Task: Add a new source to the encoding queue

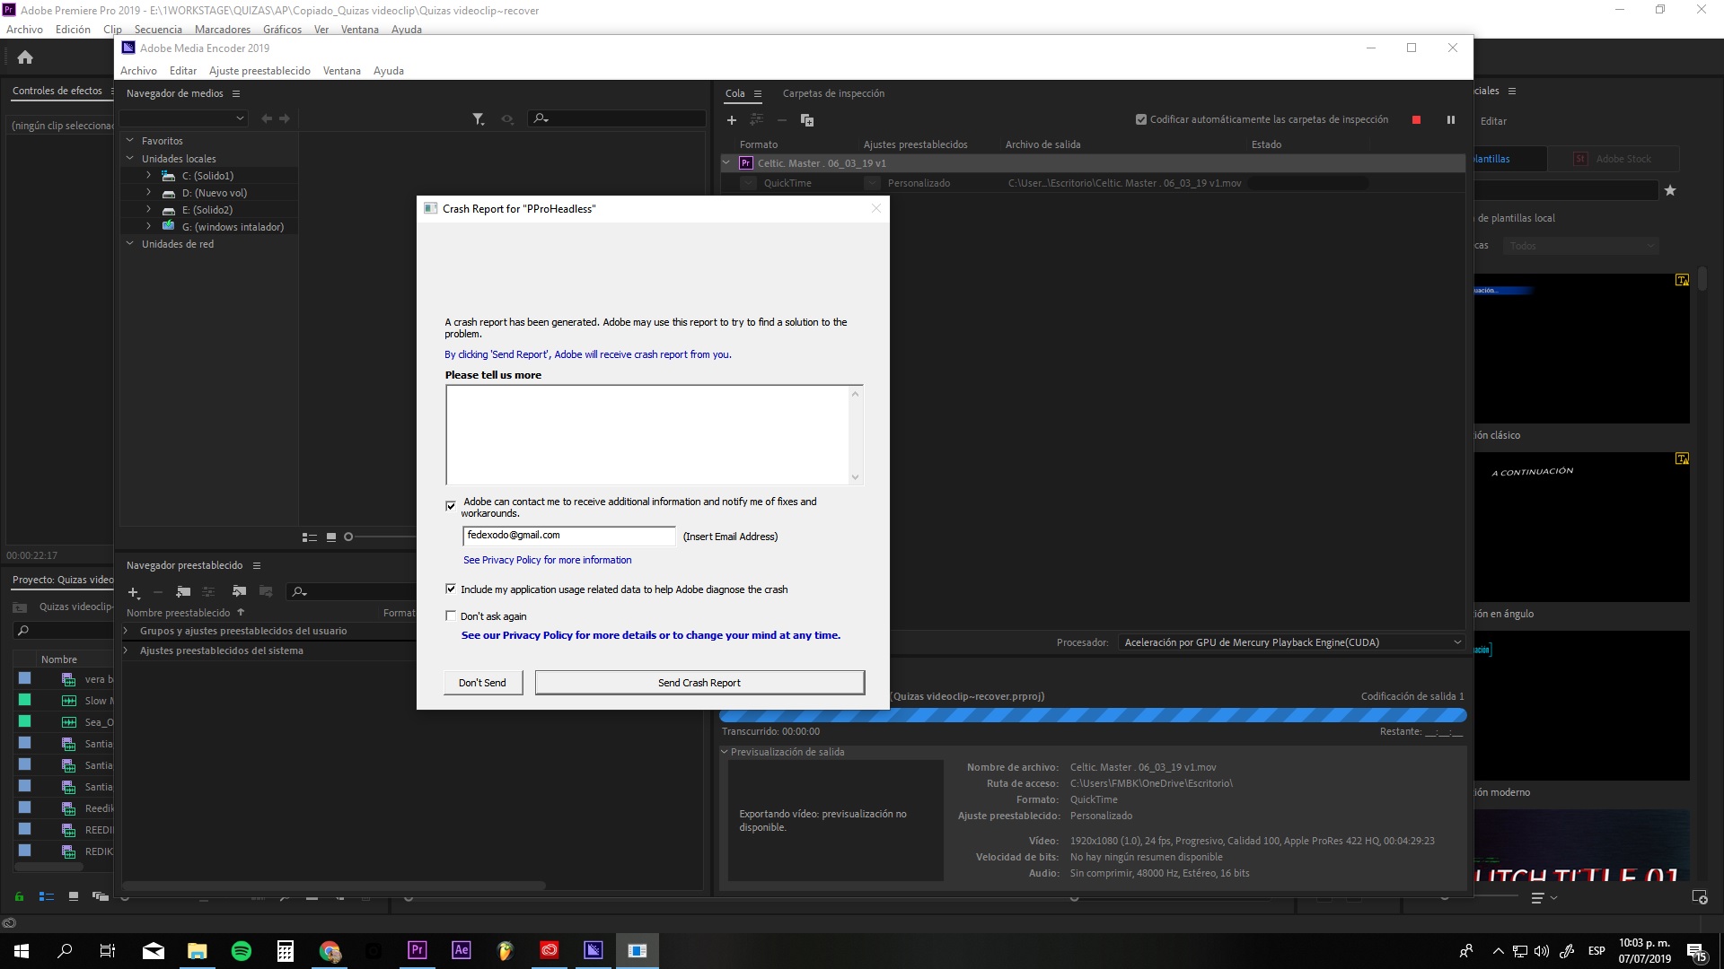Action: pos(732,119)
